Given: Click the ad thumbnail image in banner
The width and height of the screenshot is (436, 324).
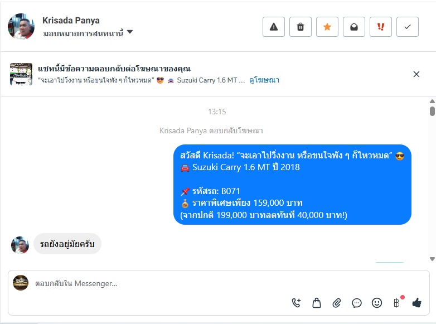Looking at the screenshot, I should [x=21, y=74].
